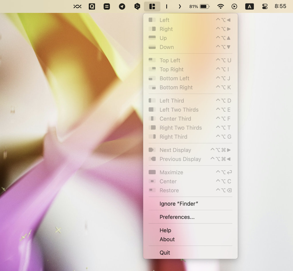This screenshot has width=293, height=271.
Task: Click the Wi-Fi status icon
Action: pyautogui.click(x=220, y=6)
